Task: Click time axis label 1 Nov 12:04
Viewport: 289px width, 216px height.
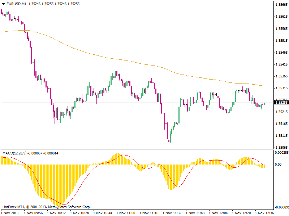Action: 218,213
